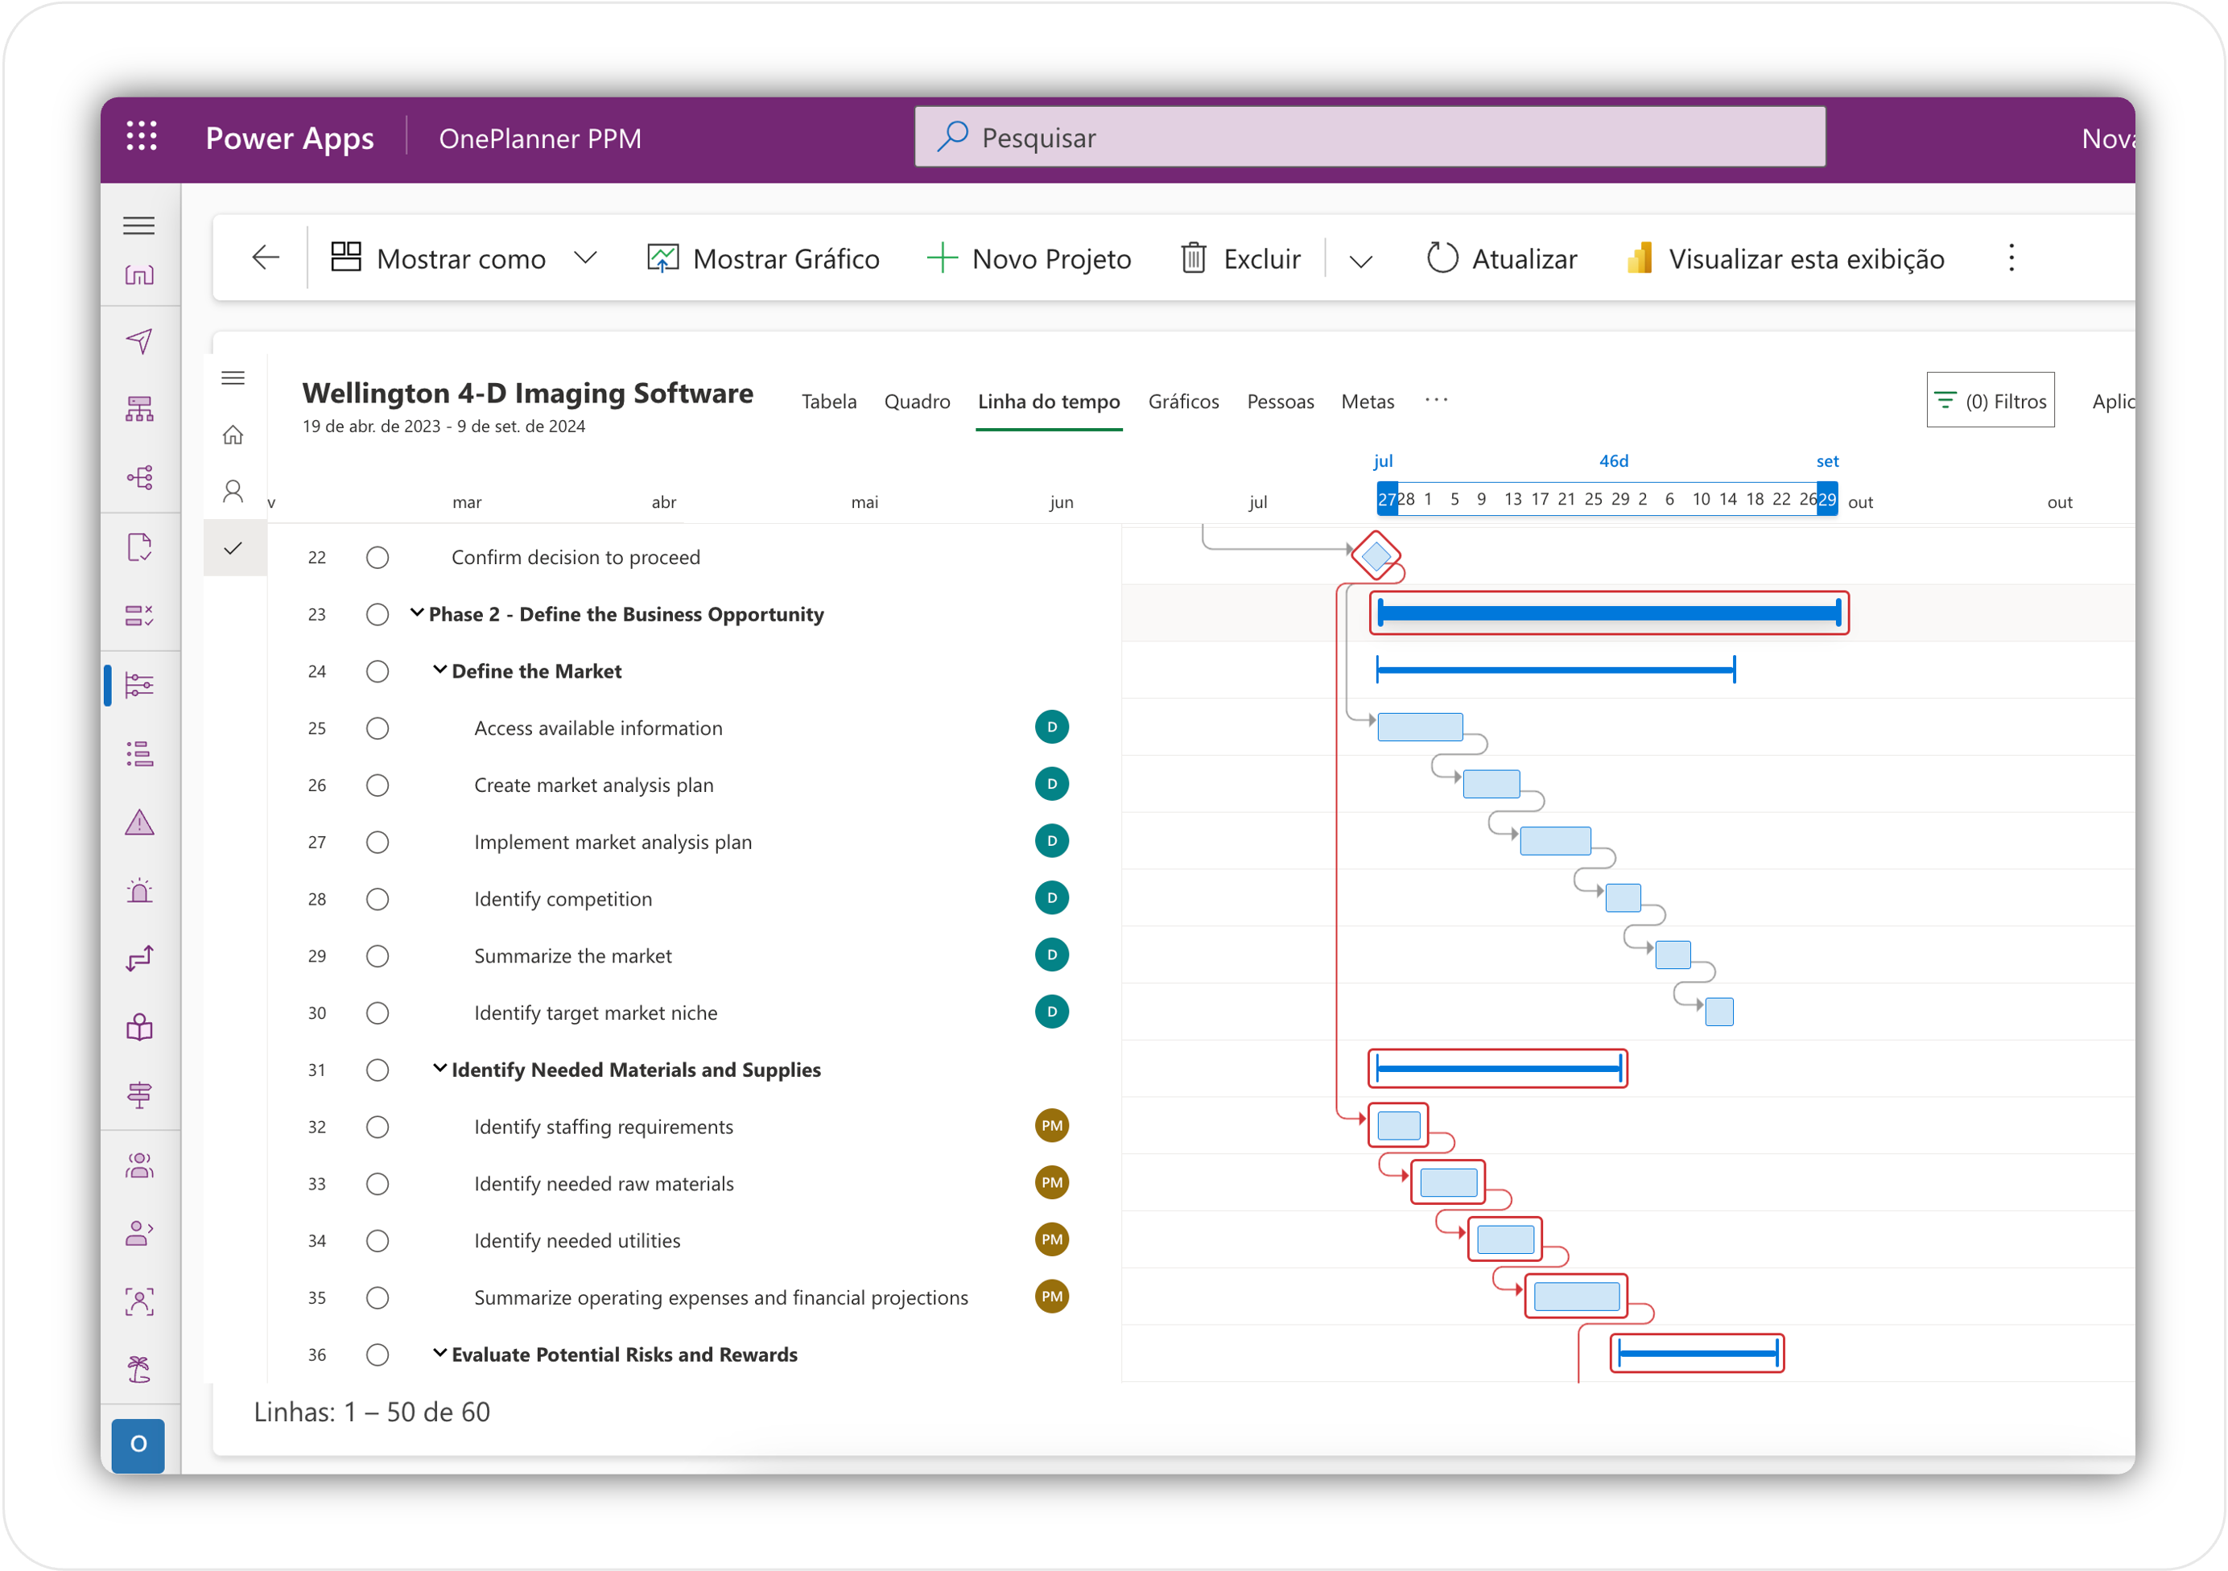Toggle completion circle for Summarize the market
Viewport: 2228px width, 1571px height.
pos(378,956)
